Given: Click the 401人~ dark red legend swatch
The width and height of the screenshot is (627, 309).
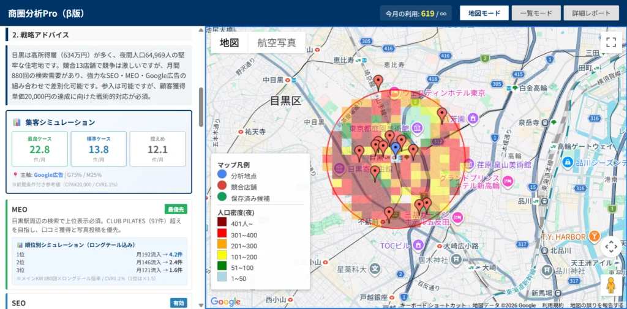Looking at the screenshot, I should point(222,222).
